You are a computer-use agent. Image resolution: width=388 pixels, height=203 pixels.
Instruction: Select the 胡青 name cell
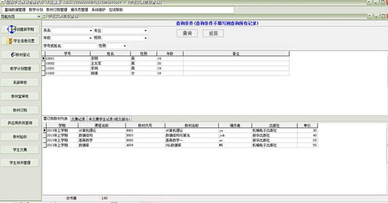pos(110,73)
